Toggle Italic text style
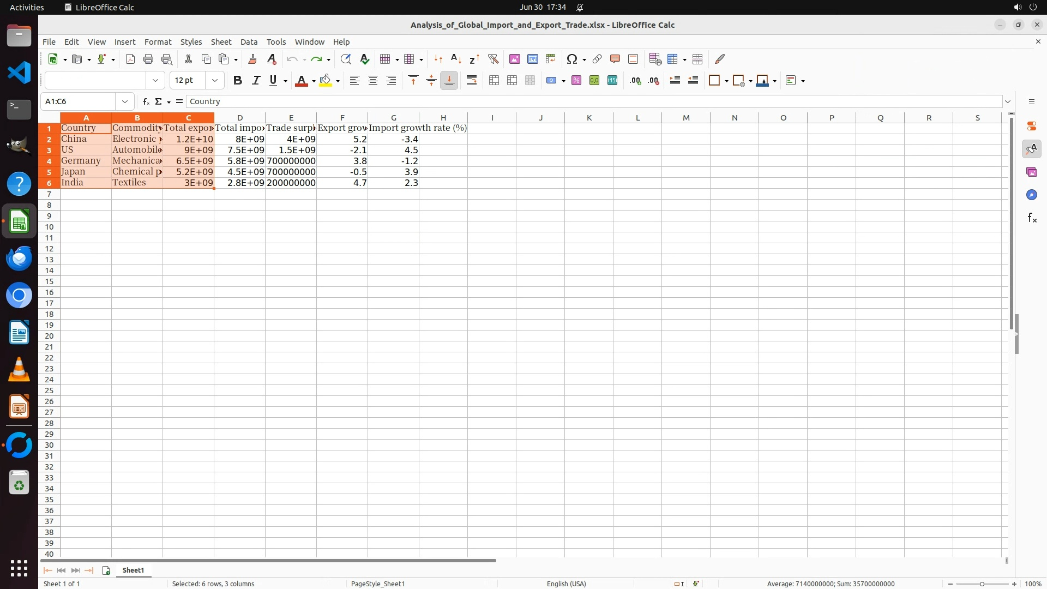1047x589 pixels. point(255,81)
